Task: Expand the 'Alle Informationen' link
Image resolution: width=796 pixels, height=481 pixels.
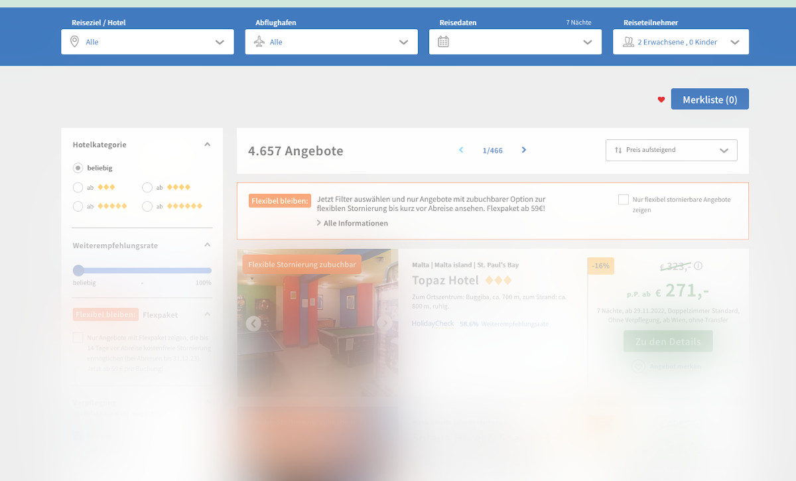Action: [x=355, y=223]
